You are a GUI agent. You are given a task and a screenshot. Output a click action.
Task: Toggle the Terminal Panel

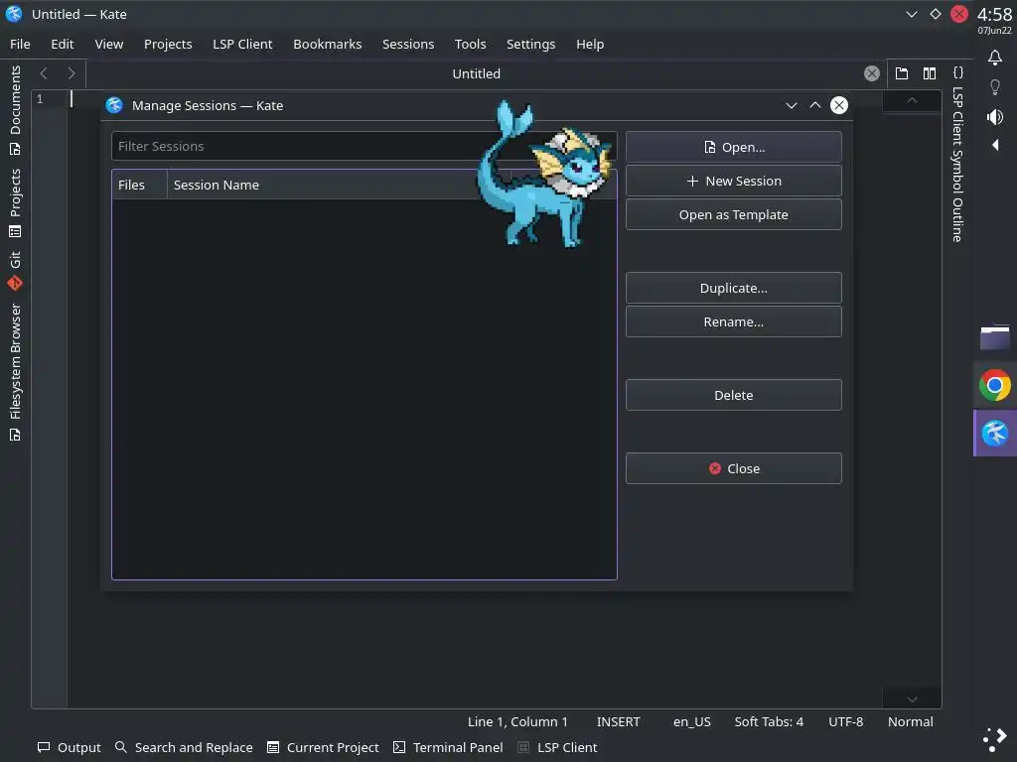point(448,747)
